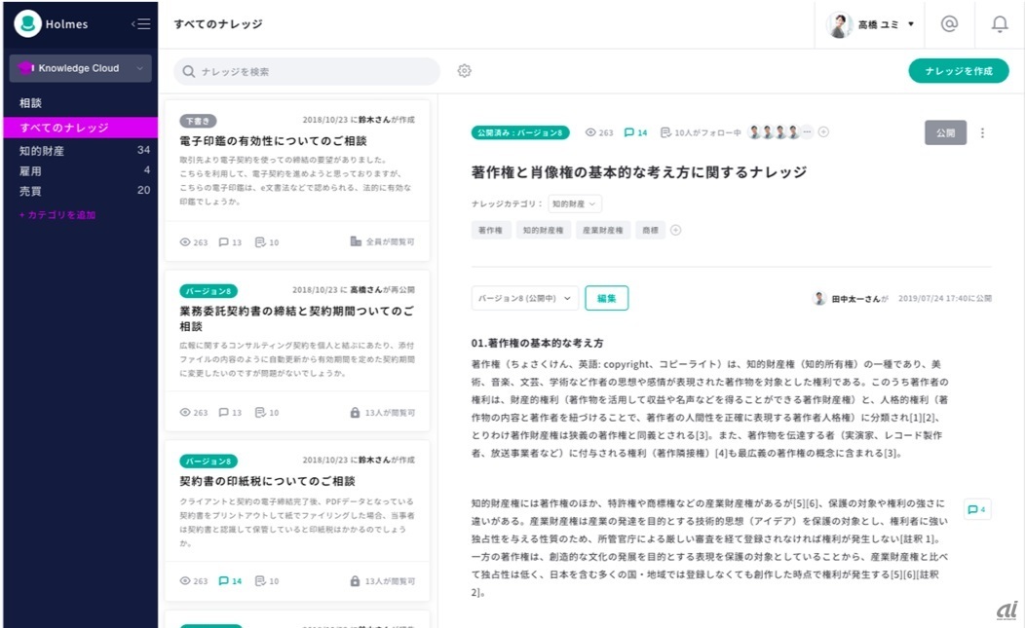Open search settings gear icon
The width and height of the screenshot is (1025, 628).
(x=464, y=70)
